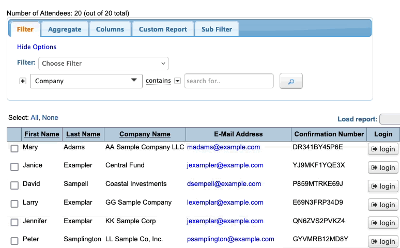Open email link dsempell@example.com
The image size is (400, 248).
tap(224, 184)
